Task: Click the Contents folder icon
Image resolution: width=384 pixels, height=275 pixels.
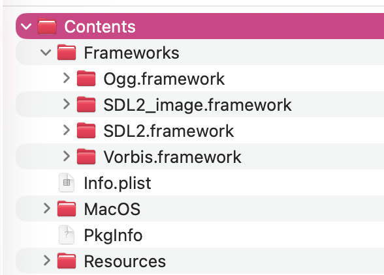Action: click(47, 26)
